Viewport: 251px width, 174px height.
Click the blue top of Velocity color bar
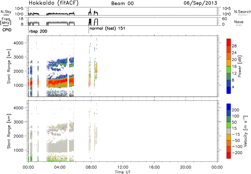click(x=229, y=107)
